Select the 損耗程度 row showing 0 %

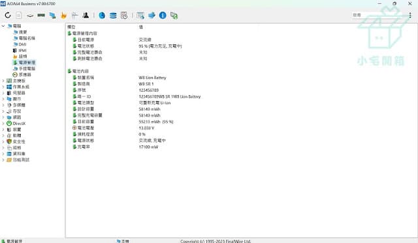pos(109,134)
